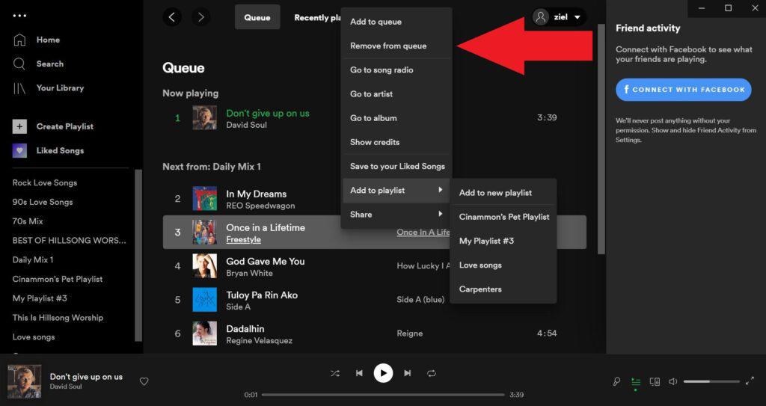Open the Freestyle artist link

point(243,240)
